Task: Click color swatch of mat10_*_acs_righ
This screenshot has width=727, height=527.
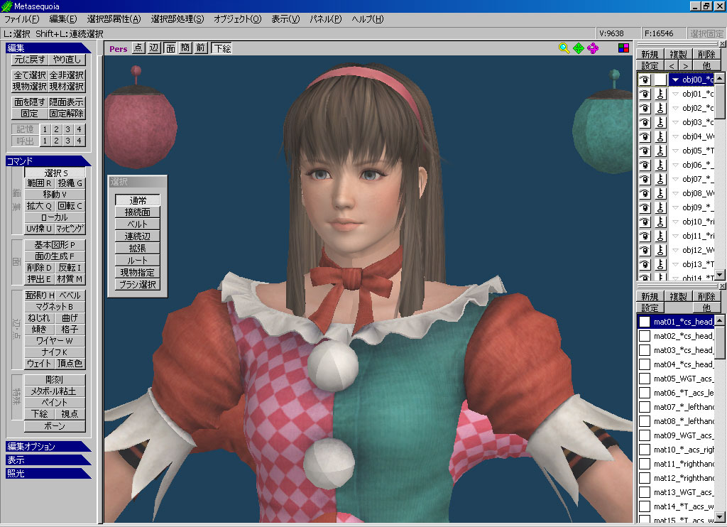Action: point(645,450)
